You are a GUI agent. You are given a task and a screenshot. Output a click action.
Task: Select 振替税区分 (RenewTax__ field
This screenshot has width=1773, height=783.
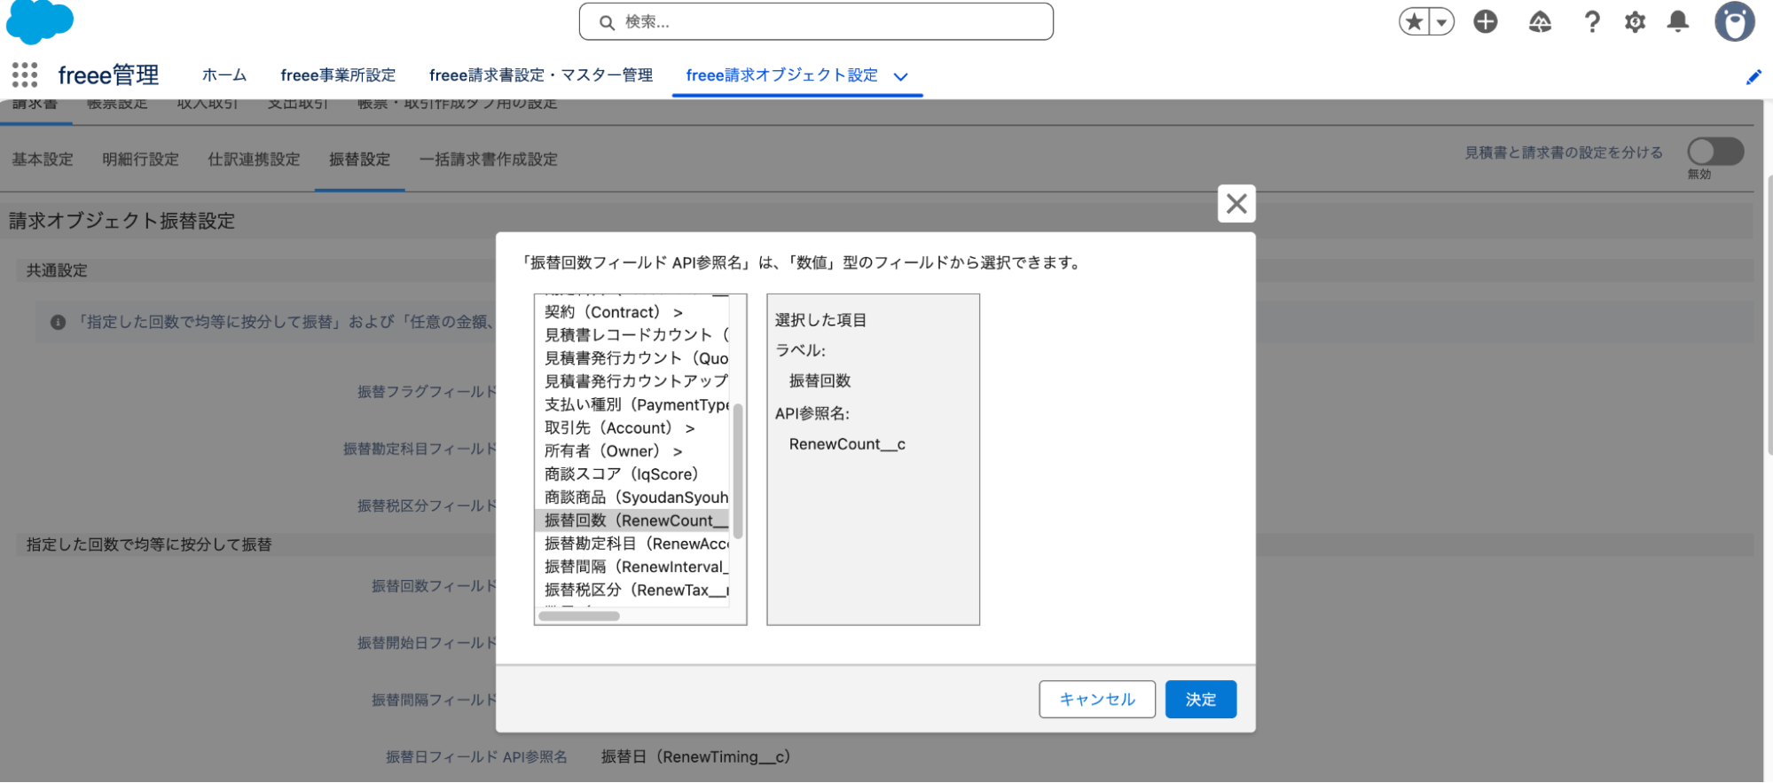632,590
